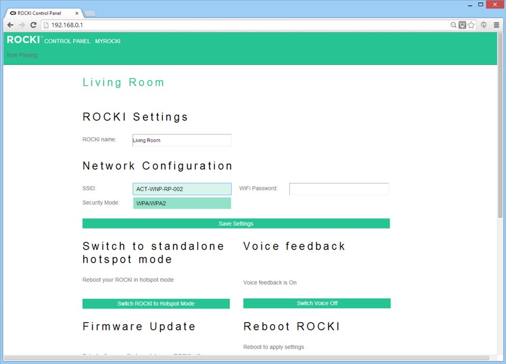Image resolution: width=506 pixels, height=364 pixels.
Task: Click the browser forward arrow
Action: [22, 25]
